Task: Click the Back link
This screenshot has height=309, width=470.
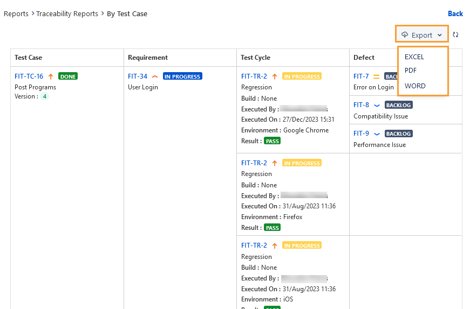Action: 455,13
